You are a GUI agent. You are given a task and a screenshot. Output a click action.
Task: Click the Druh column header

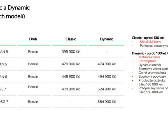(x=33, y=39)
